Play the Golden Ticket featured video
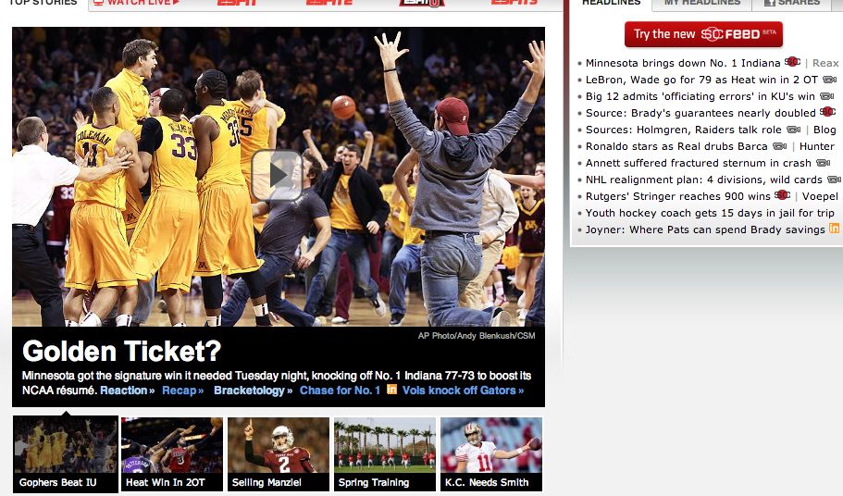Screen dimensions: 843x496 click(x=277, y=175)
